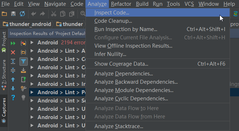Open inspection settings wrench icon
Screen dimensions: 239x131
pos(23,88)
